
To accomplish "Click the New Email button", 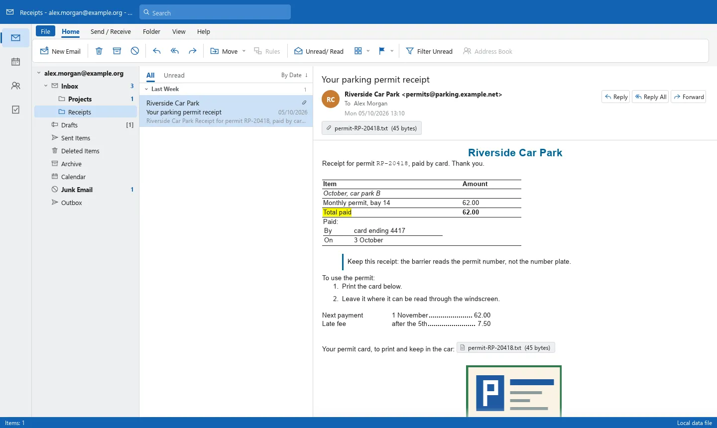I will (x=60, y=51).
